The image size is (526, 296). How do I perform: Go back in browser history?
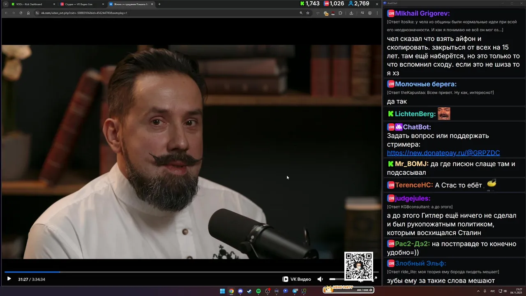[x=6, y=13]
